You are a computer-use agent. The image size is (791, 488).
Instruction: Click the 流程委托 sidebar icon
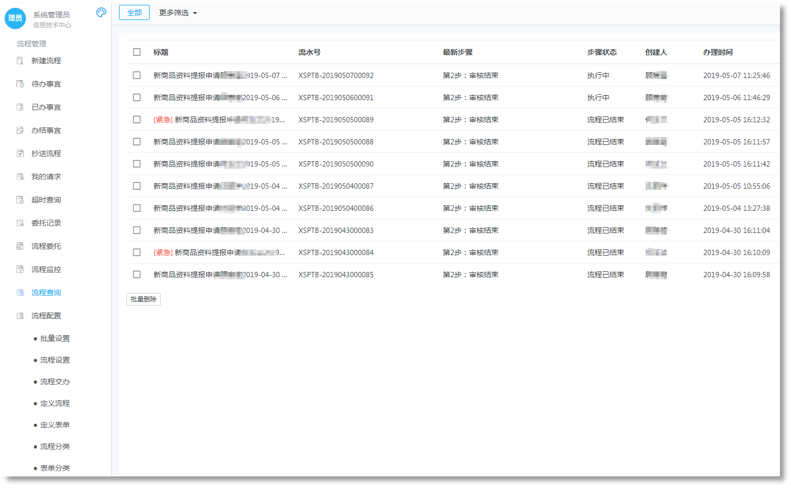click(x=20, y=246)
